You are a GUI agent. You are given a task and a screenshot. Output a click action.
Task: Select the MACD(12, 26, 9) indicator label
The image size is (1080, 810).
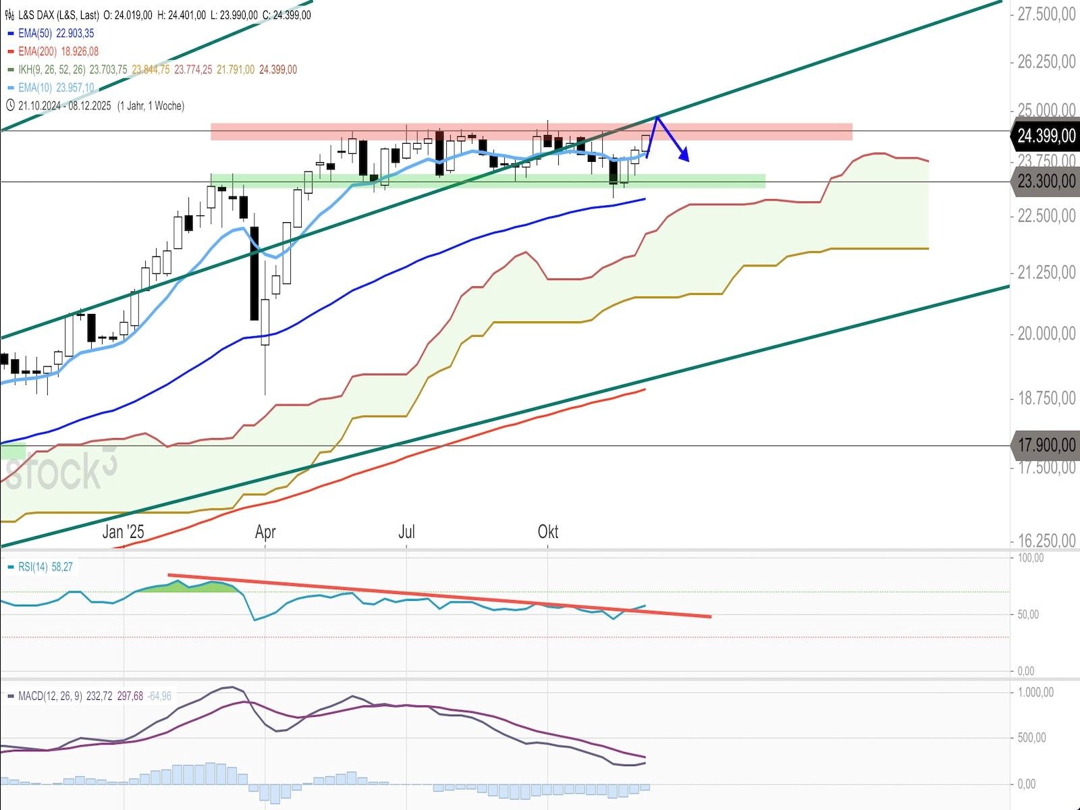[x=50, y=696]
